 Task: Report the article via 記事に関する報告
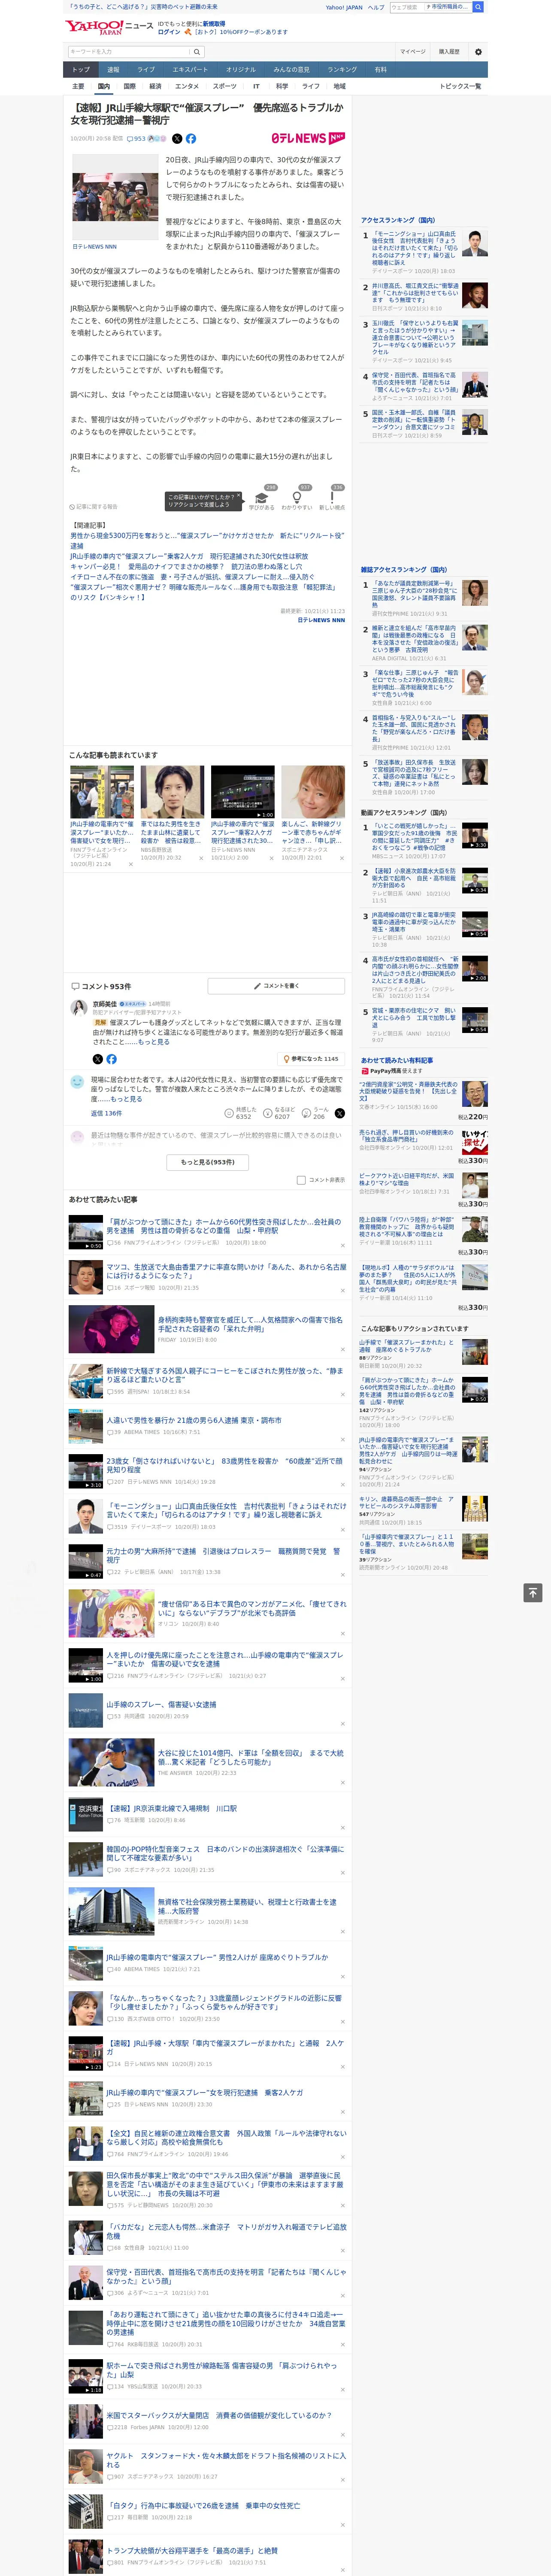93,507
